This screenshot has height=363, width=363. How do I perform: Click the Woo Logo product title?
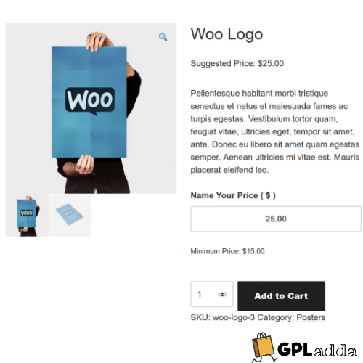click(227, 34)
